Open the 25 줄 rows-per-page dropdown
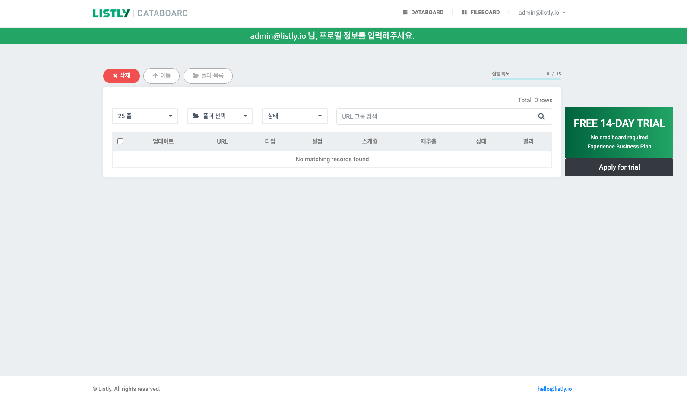687x399 pixels. pyautogui.click(x=145, y=116)
